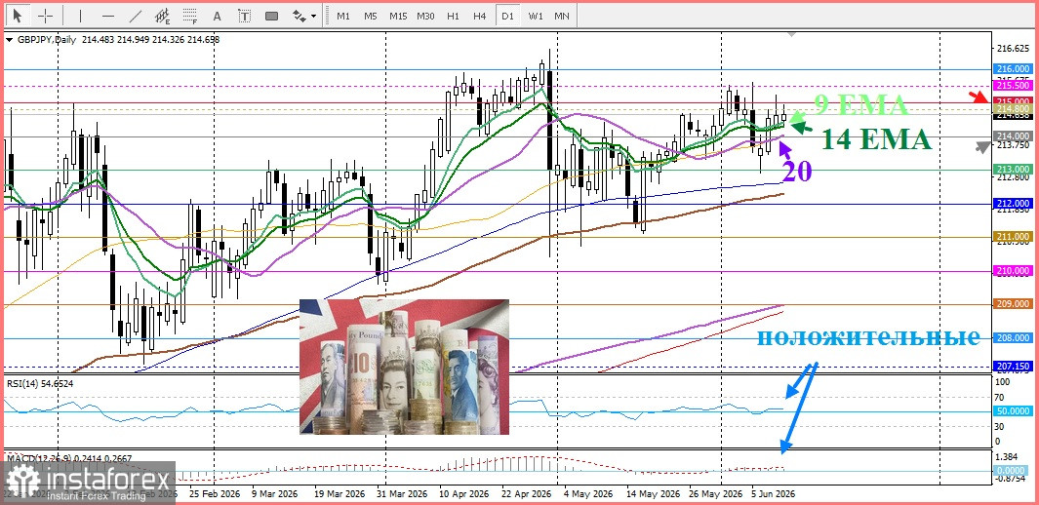Switch to M5 timeframe

point(371,16)
